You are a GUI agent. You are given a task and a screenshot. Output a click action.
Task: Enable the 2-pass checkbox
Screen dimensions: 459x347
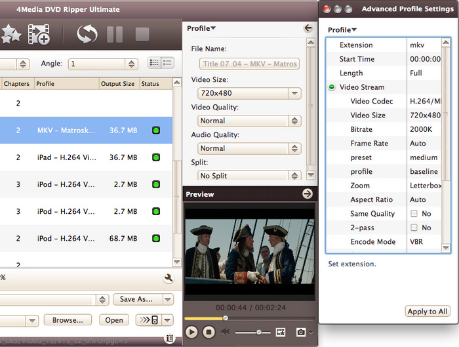click(414, 228)
